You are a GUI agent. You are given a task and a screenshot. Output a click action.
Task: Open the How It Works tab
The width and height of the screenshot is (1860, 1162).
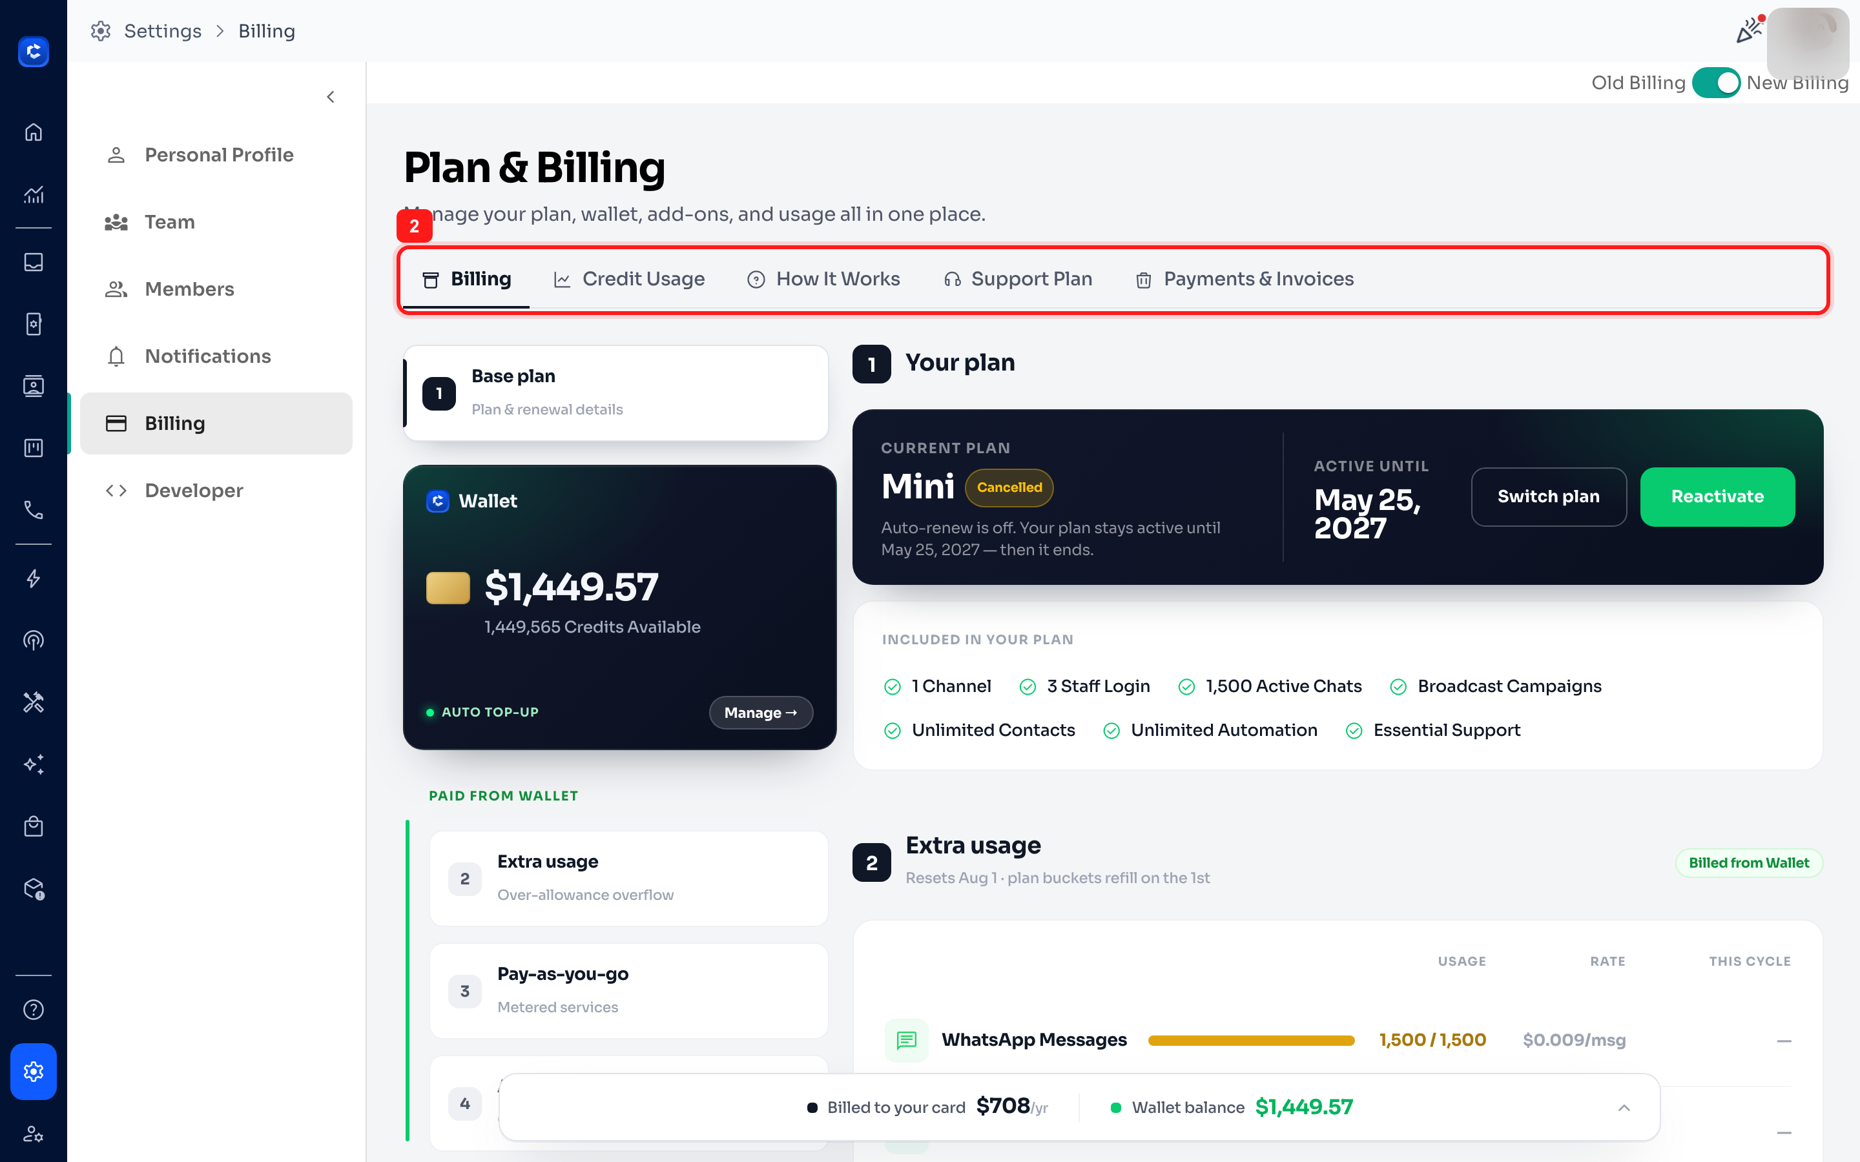click(823, 279)
